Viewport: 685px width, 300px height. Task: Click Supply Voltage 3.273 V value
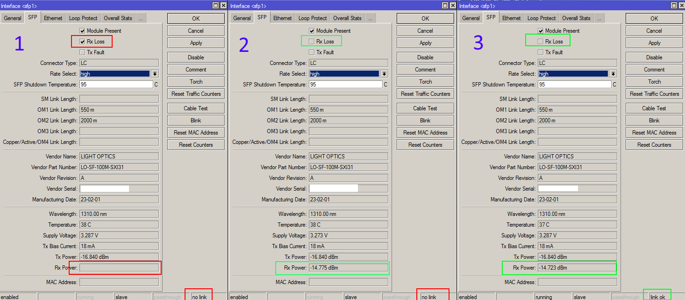tap(348, 236)
